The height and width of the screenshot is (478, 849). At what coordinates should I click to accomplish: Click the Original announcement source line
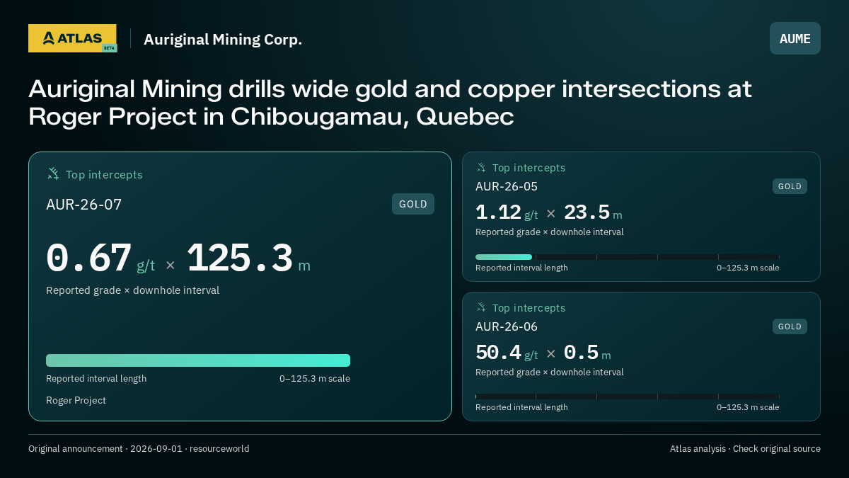pos(139,448)
